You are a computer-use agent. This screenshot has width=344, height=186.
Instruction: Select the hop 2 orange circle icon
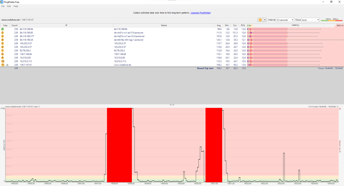[x=3, y=33]
